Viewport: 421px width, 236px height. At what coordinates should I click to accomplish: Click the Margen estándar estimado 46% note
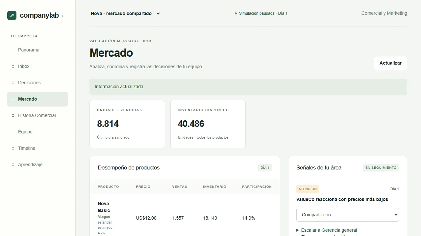click(105, 225)
